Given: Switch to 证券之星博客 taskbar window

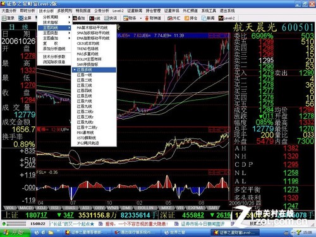Looking at the screenshot, I should coord(87,233).
